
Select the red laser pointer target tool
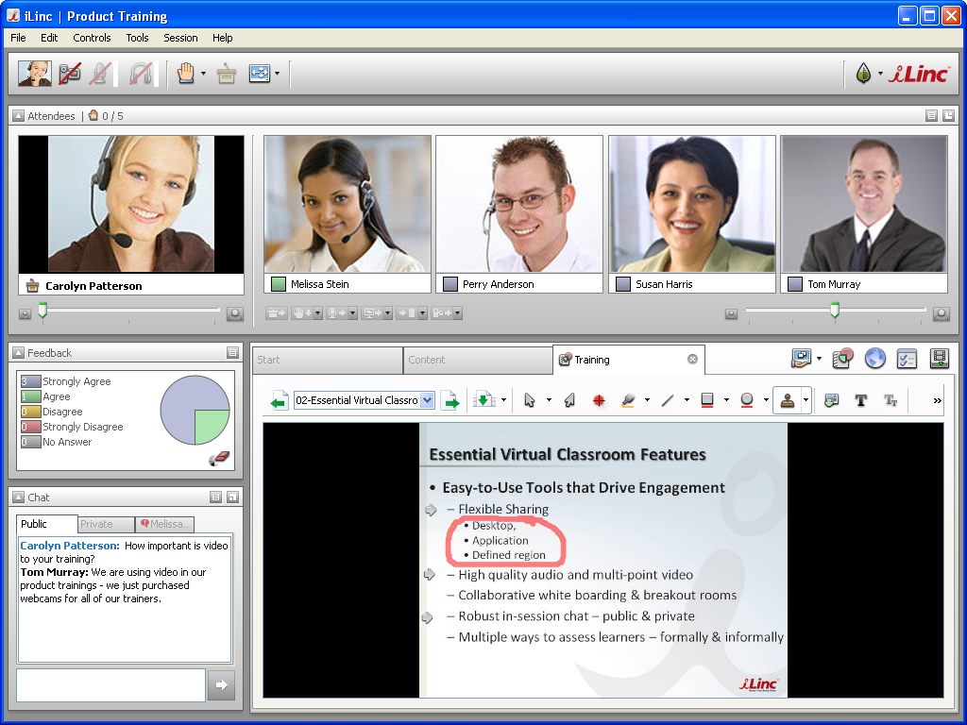point(598,400)
